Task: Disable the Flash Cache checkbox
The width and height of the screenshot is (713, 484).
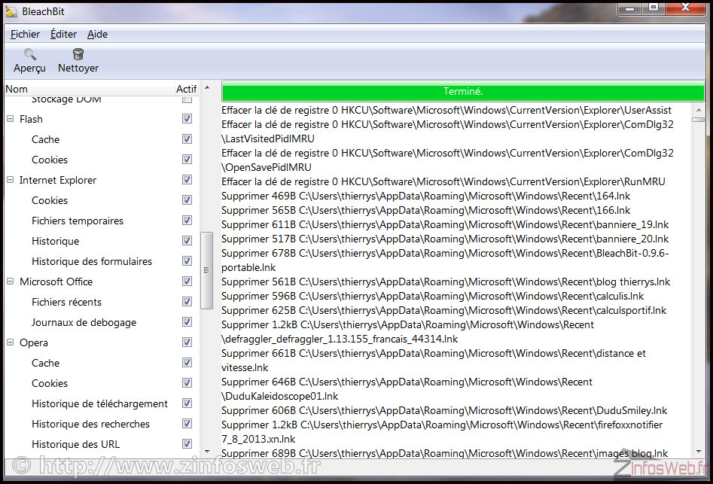Action: point(187,139)
